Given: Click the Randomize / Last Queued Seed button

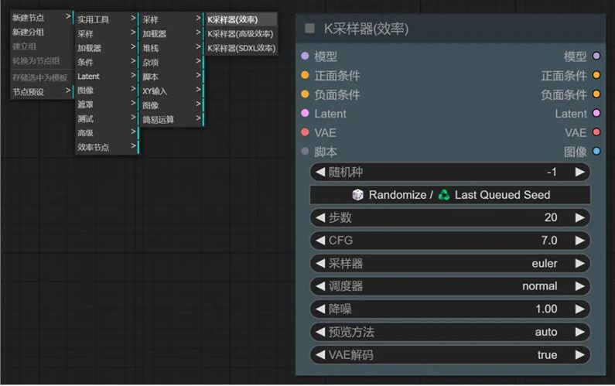Looking at the screenshot, I should click(450, 195).
